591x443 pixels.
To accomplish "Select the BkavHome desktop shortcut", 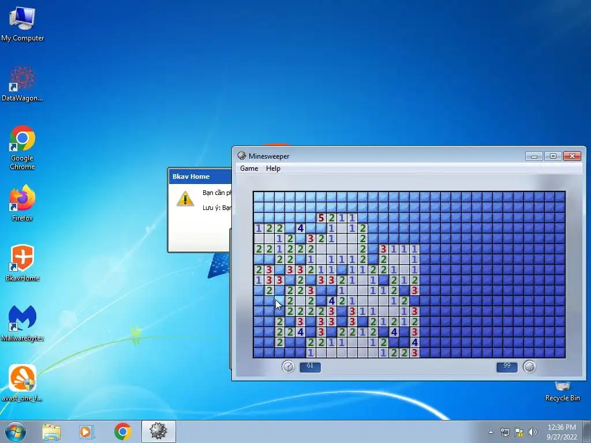I will pos(23,263).
